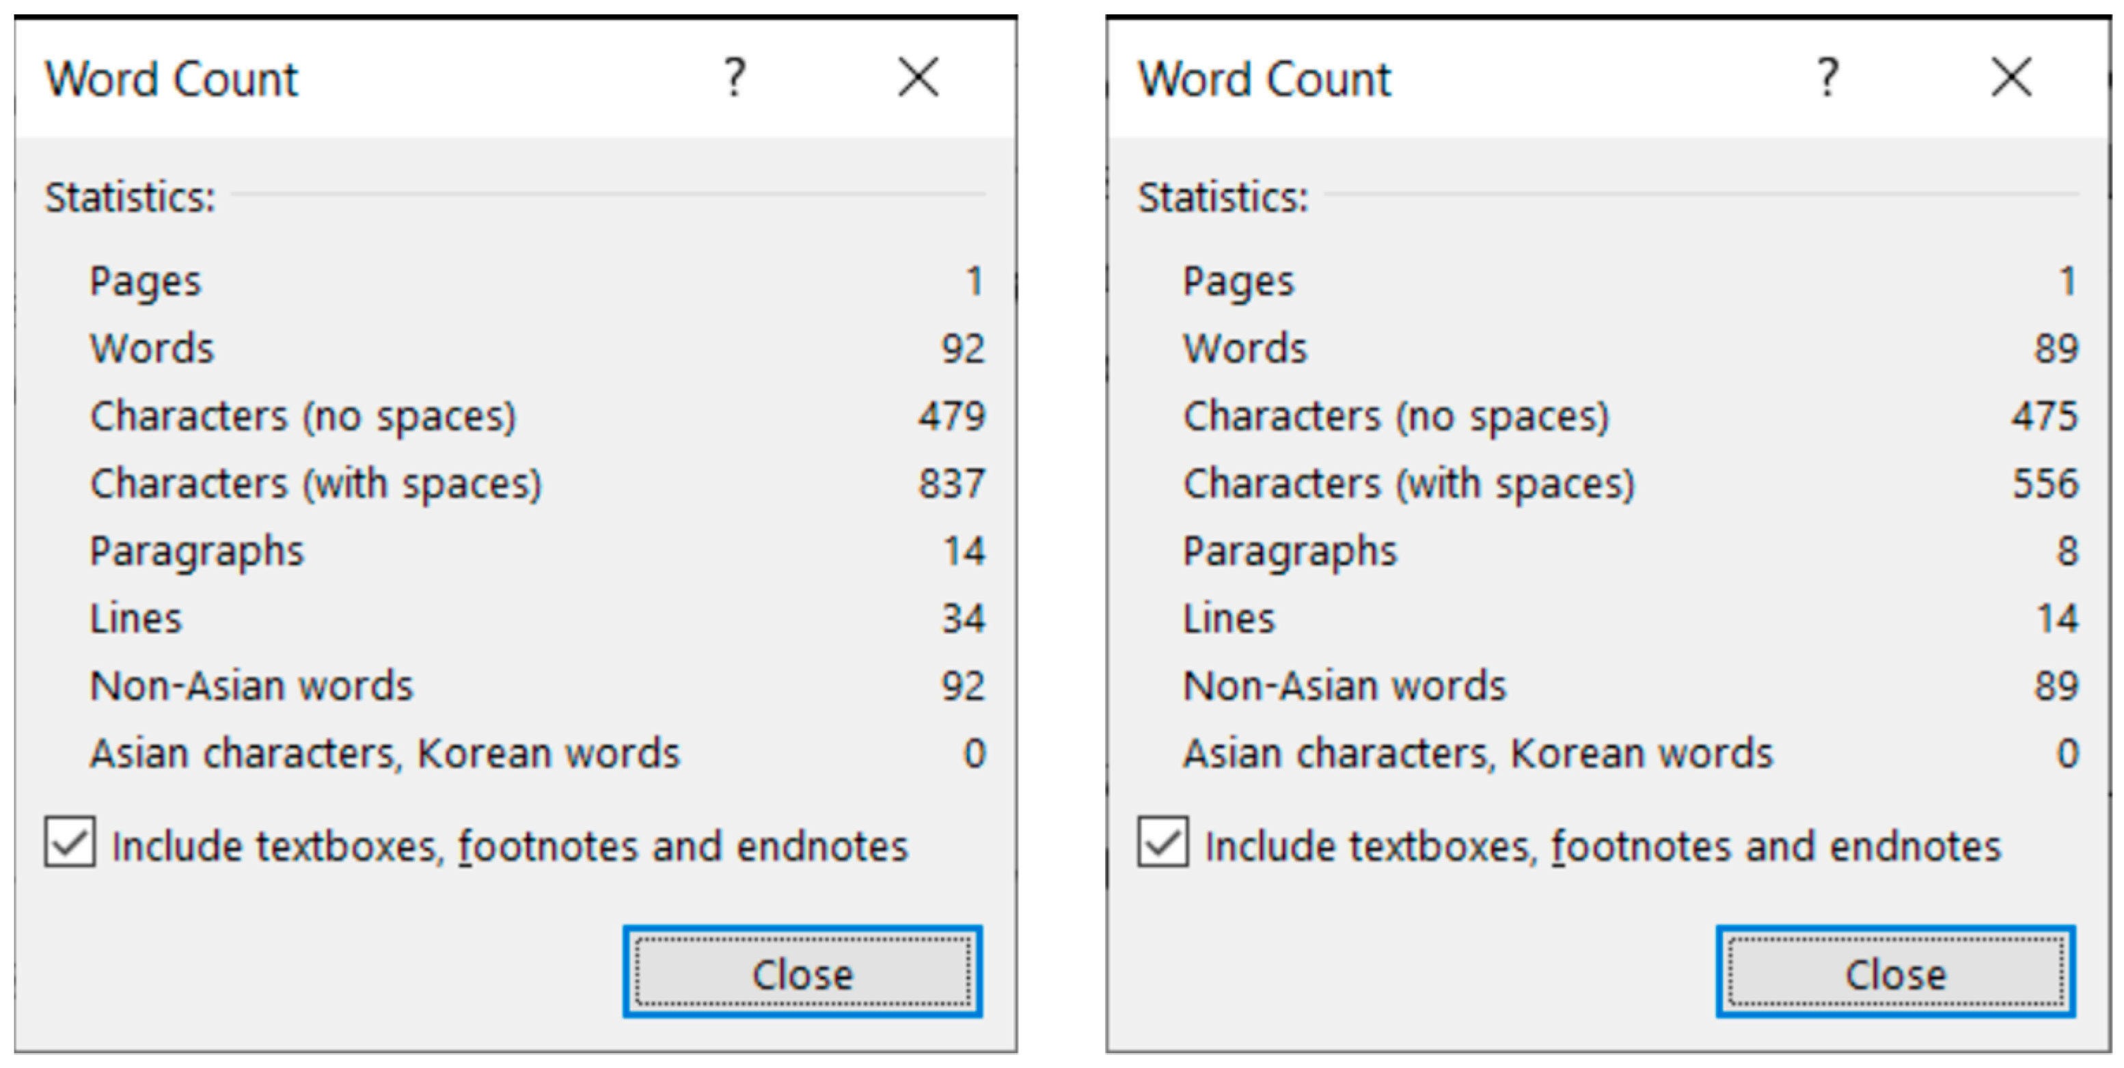
Task: Click the Characters (no spaces) value 475
Action: [x=2045, y=415]
